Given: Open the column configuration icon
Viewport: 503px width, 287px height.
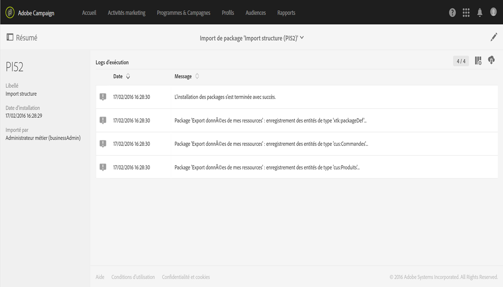Looking at the screenshot, I should pos(478,61).
